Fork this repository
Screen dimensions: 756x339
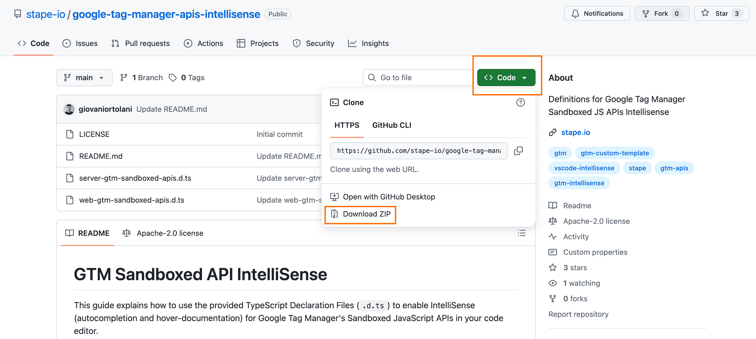point(662,13)
